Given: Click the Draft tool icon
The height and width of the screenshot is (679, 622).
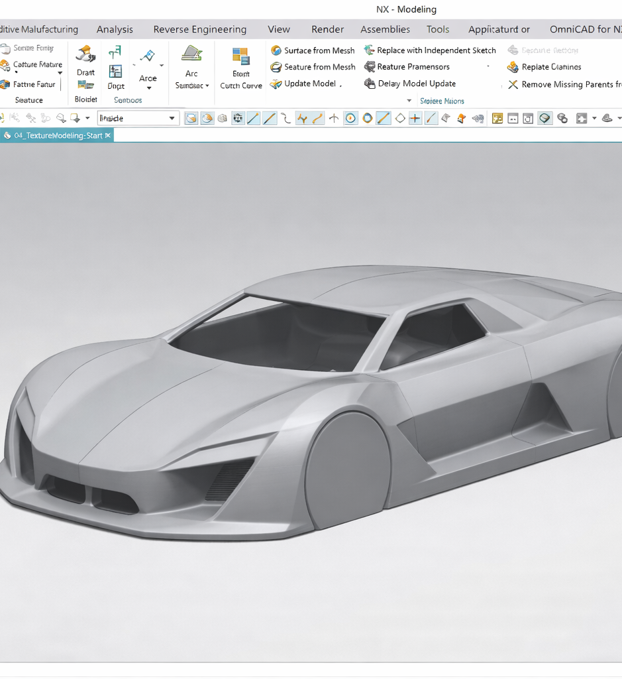Looking at the screenshot, I should [85, 54].
